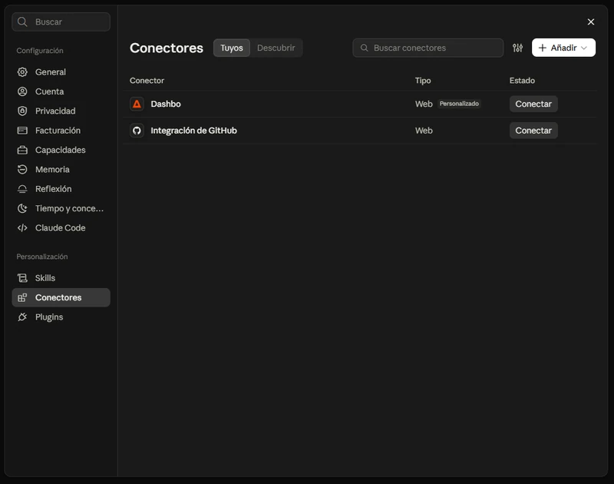This screenshot has height=484, width=614.
Task: Go to Privacidad settings
Action: click(x=61, y=111)
